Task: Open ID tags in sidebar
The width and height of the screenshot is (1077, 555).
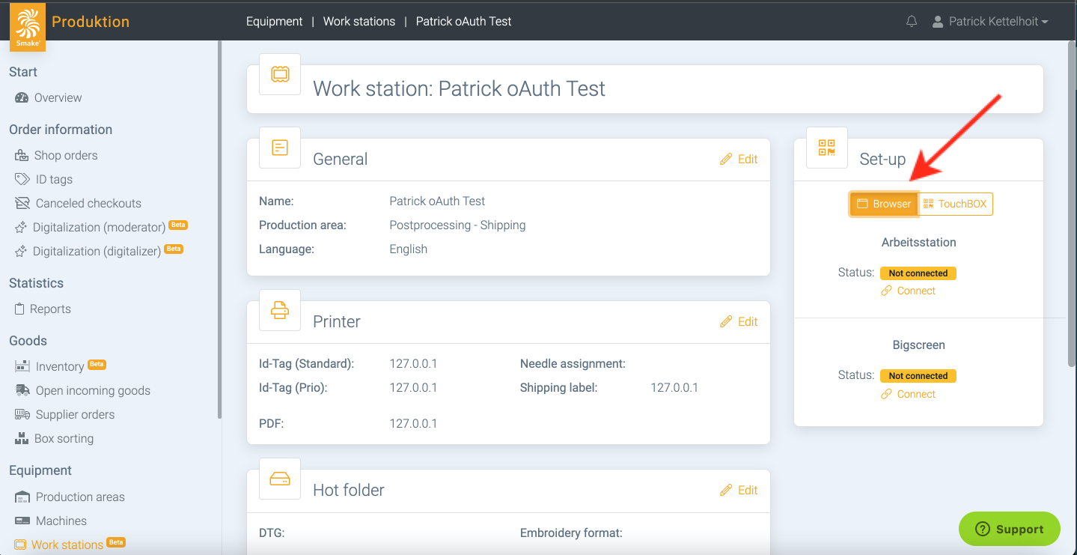Action: (54, 180)
